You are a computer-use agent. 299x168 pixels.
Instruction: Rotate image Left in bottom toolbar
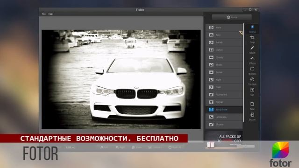click(104, 147)
